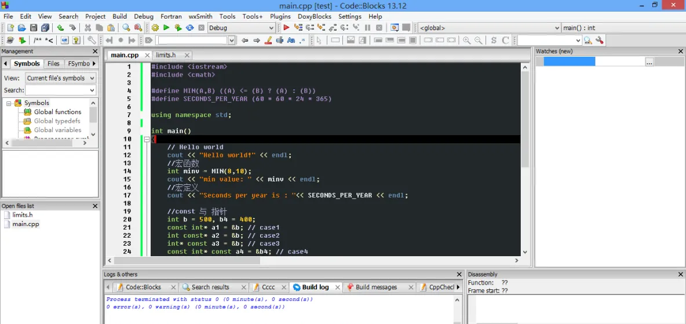Open the toolbar search text dropdown arrow

(232, 40)
